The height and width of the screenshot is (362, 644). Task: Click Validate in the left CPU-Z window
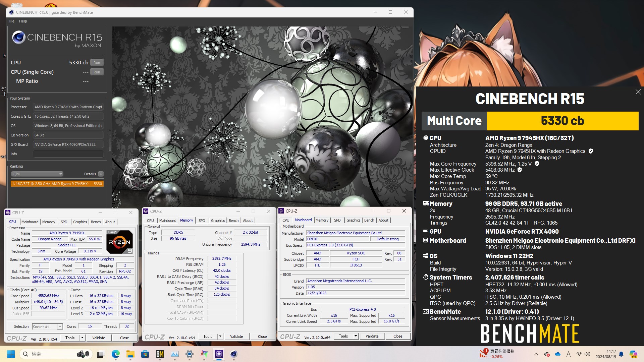[x=99, y=338]
